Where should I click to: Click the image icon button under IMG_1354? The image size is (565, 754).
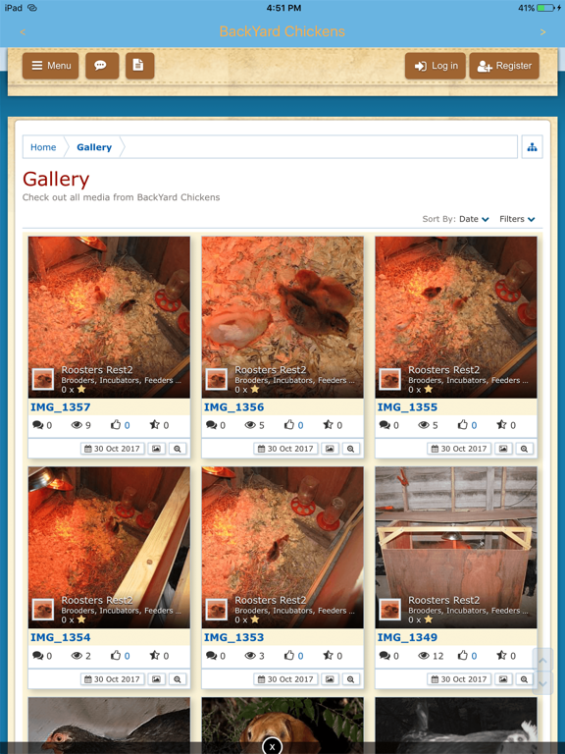point(156,679)
